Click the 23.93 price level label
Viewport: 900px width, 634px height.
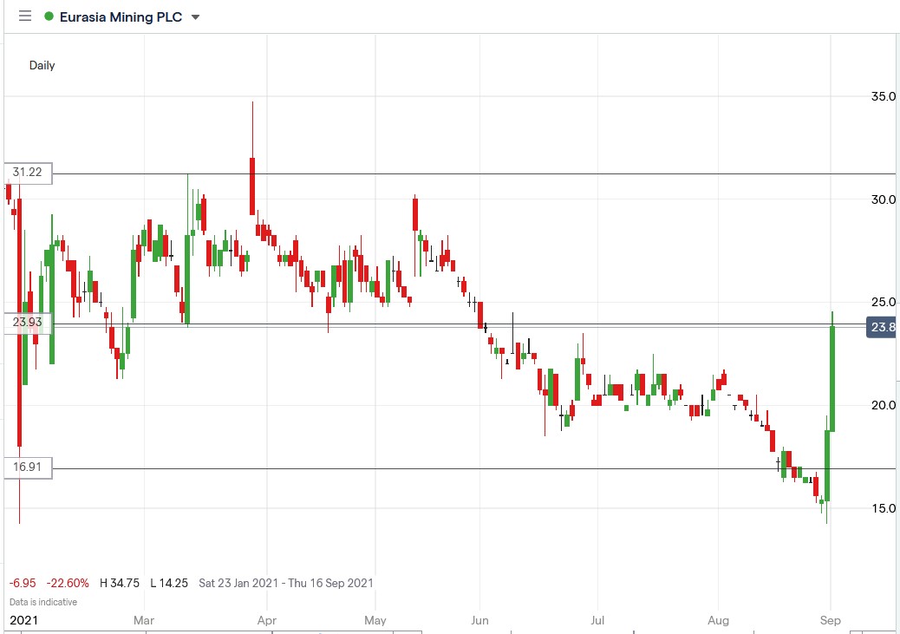[27, 323]
